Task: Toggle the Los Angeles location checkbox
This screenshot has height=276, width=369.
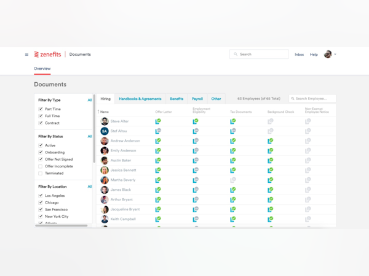Action: (x=41, y=196)
